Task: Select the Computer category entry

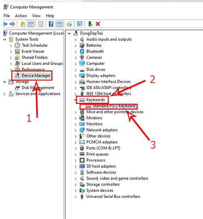Action: [95, 64]
